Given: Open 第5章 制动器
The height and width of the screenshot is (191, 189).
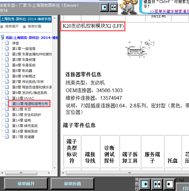Looking at the screenshot, I should (x=22, y=71).
